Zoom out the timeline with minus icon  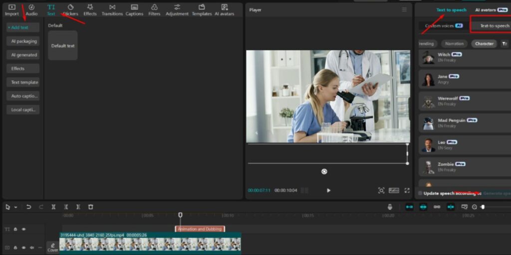coord(475,207)
